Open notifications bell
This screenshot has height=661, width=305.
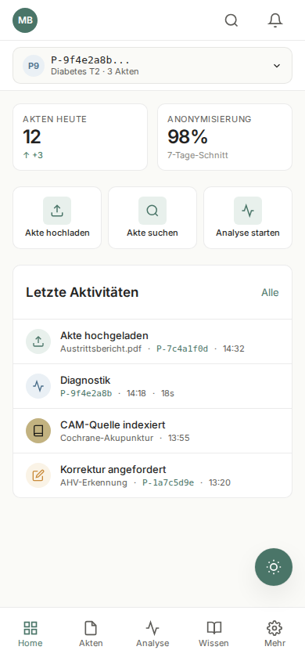275,20
